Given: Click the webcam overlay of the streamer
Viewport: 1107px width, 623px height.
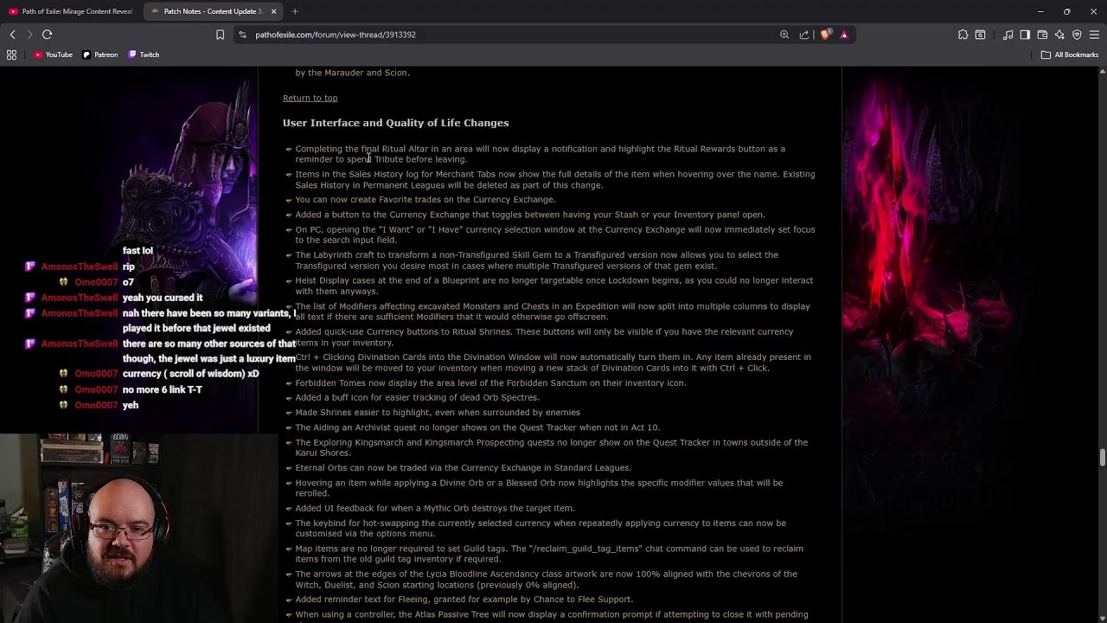Looking at the screenshot, I should click(x=138, y=528).
